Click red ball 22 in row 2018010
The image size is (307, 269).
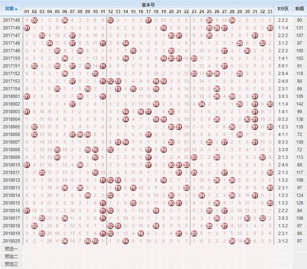click(186, 165)
